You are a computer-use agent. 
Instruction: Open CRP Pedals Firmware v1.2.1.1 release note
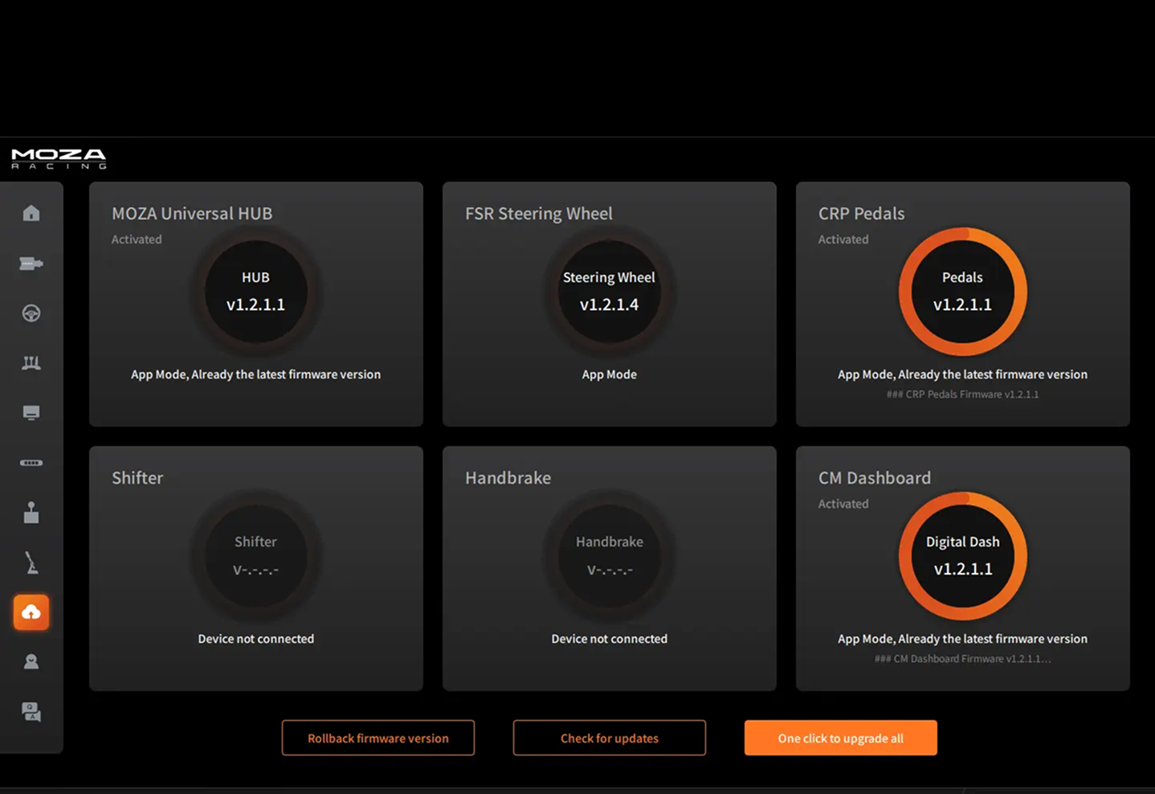[962, 395]
